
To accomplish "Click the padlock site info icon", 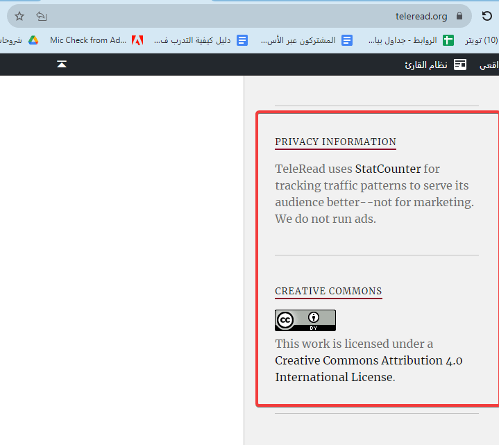I will pos(459,16).
